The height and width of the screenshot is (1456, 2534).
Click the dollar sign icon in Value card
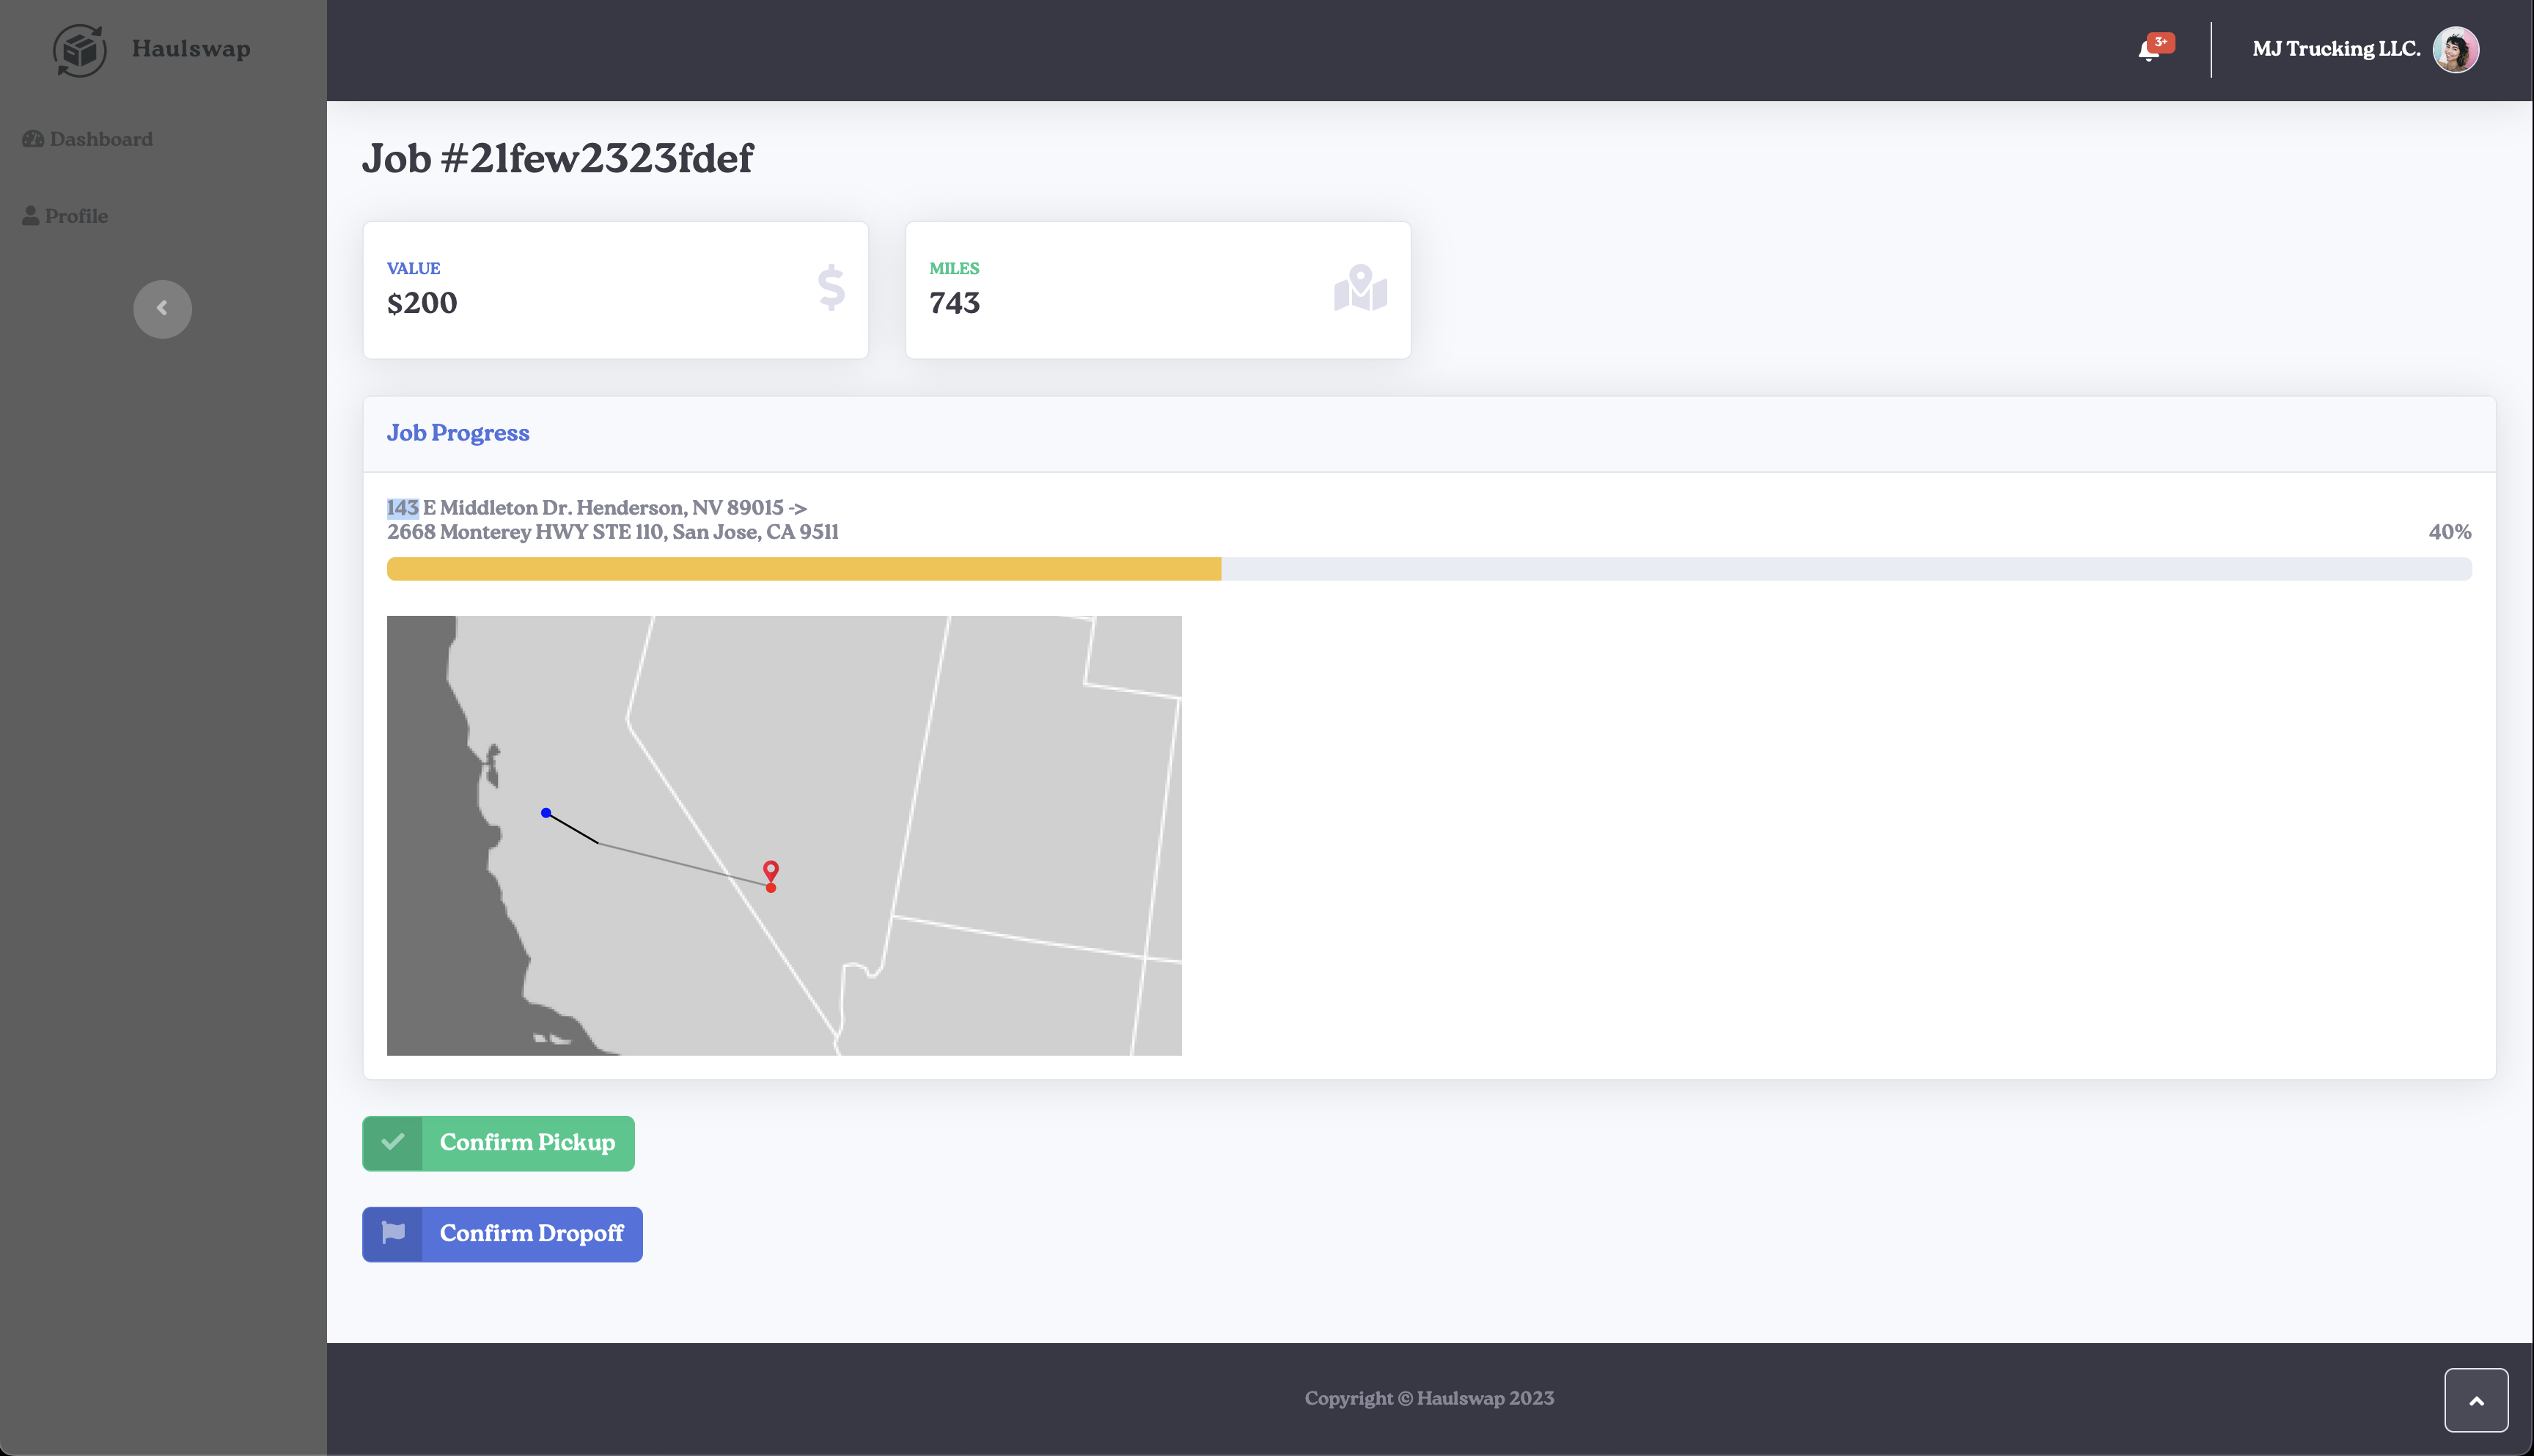831,289
